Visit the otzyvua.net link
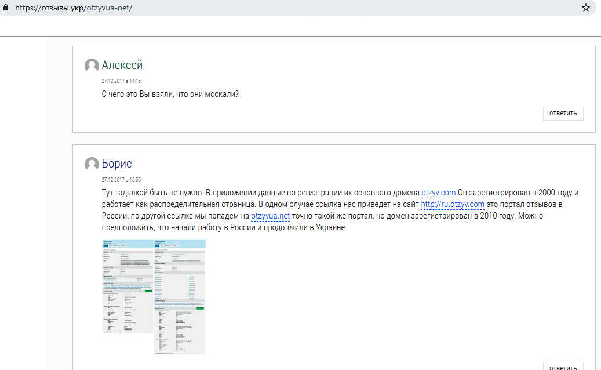This screenshot has height=370, width=601. pos(270,216)
